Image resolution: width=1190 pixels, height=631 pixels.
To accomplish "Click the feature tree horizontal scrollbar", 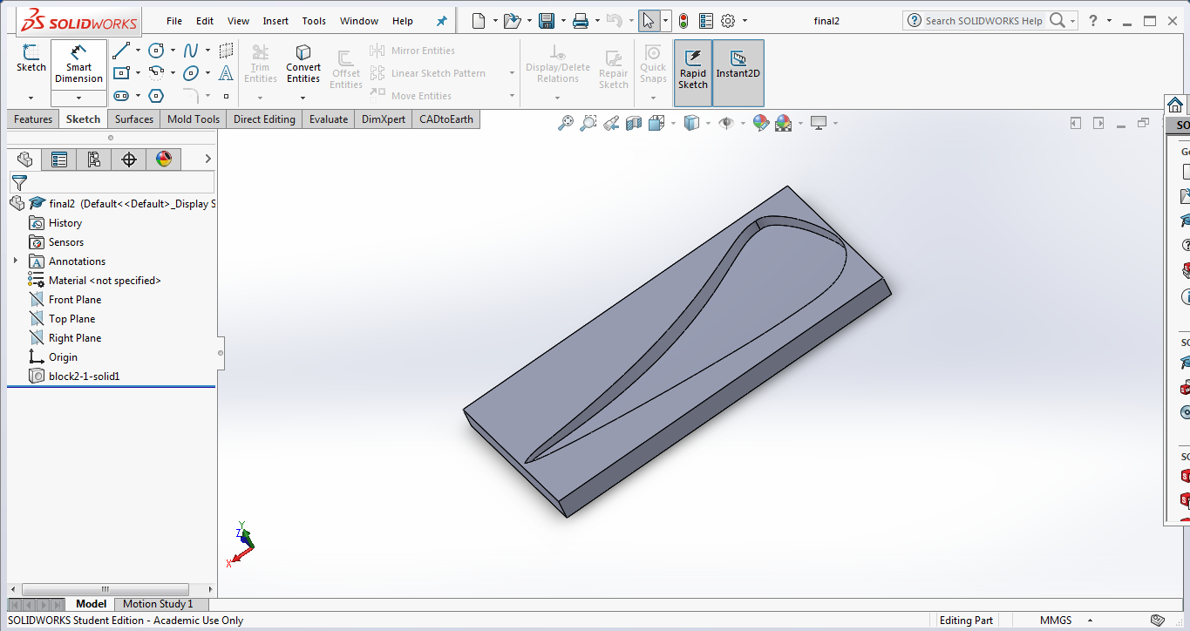I will coord(105,590).
